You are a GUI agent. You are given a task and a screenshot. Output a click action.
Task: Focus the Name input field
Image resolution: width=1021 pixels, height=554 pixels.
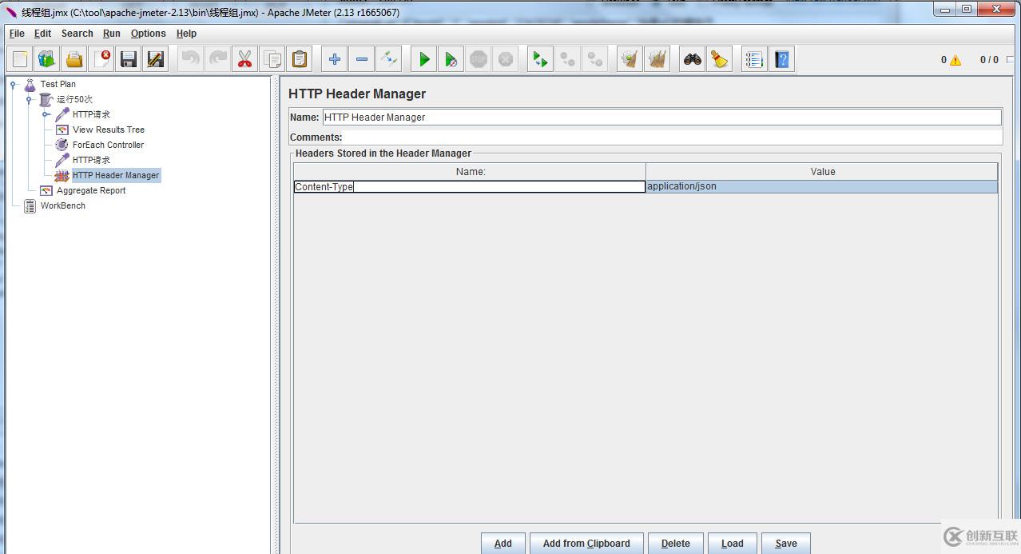[x=661, y=117]
